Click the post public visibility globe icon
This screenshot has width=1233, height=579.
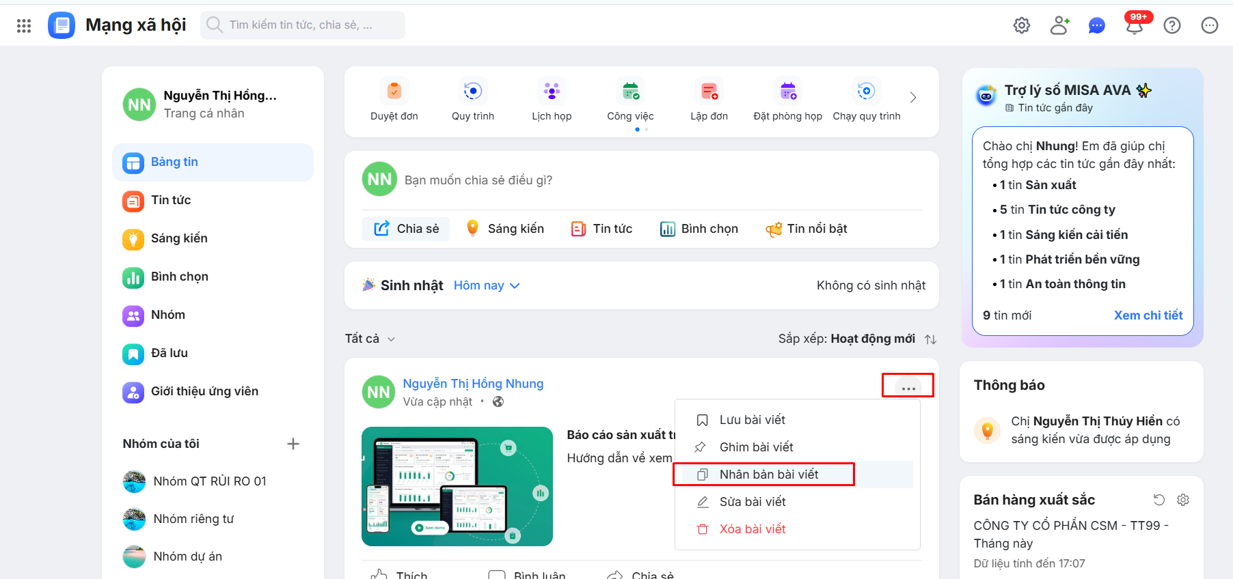click(498, 401)
